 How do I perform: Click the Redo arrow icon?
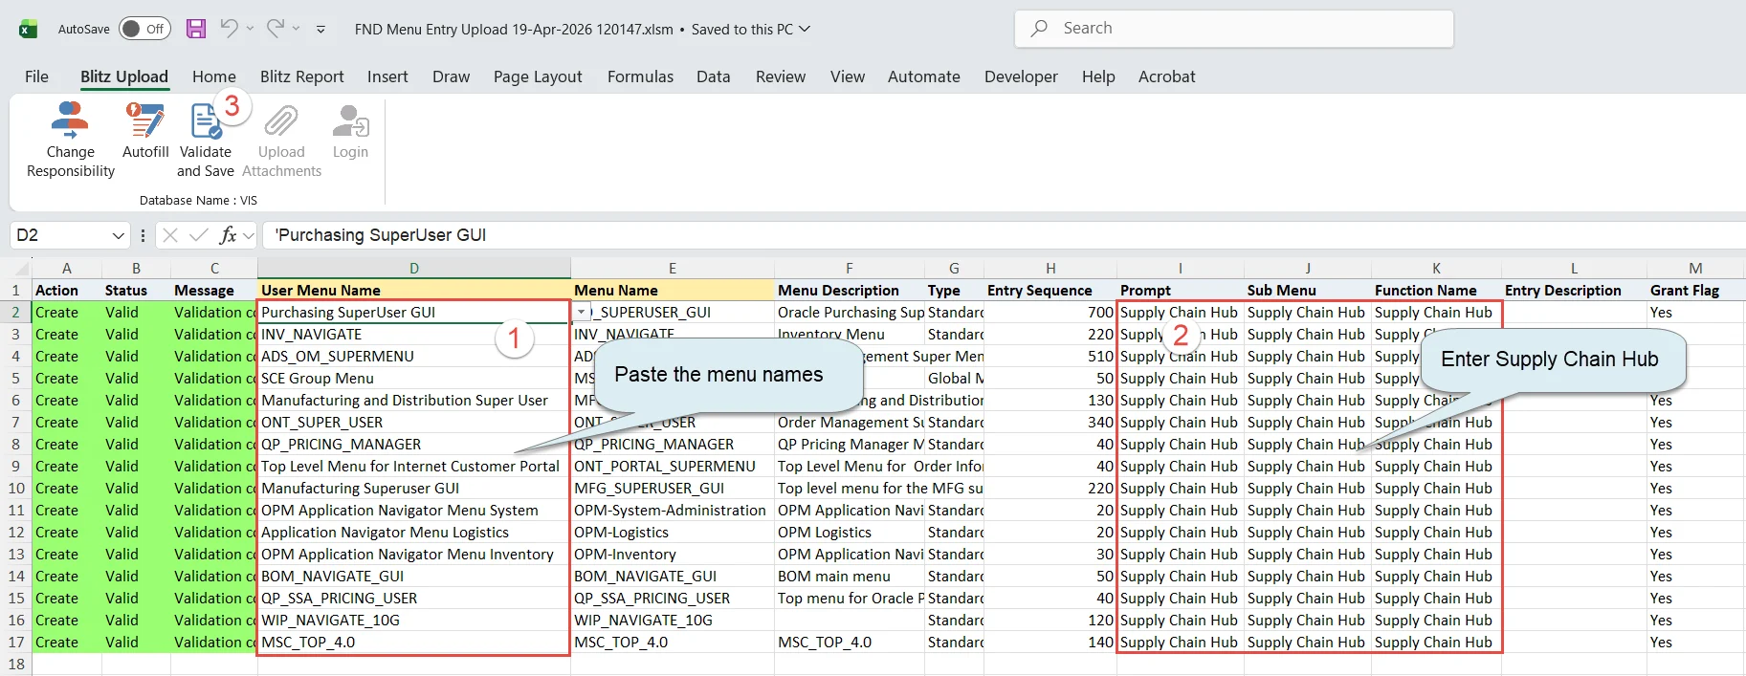[276, 29]
